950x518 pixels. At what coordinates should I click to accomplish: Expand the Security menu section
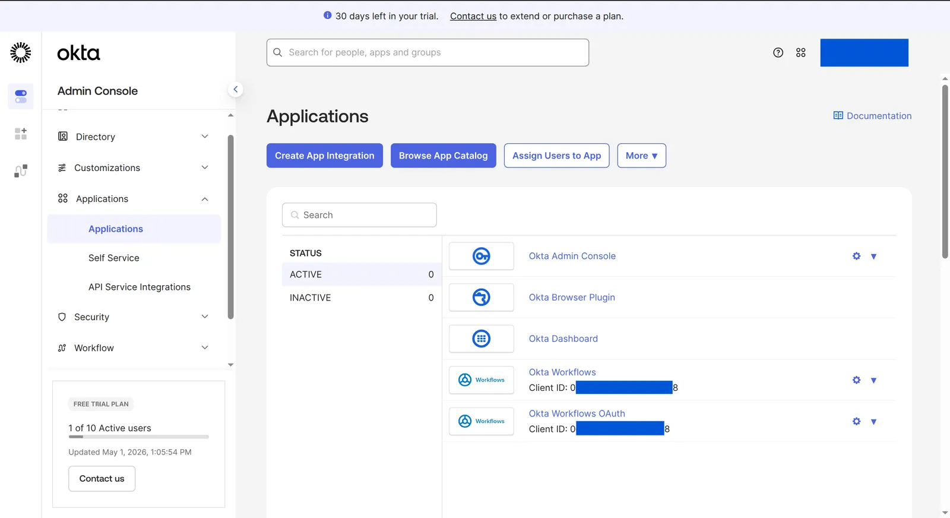click(134, 317)
